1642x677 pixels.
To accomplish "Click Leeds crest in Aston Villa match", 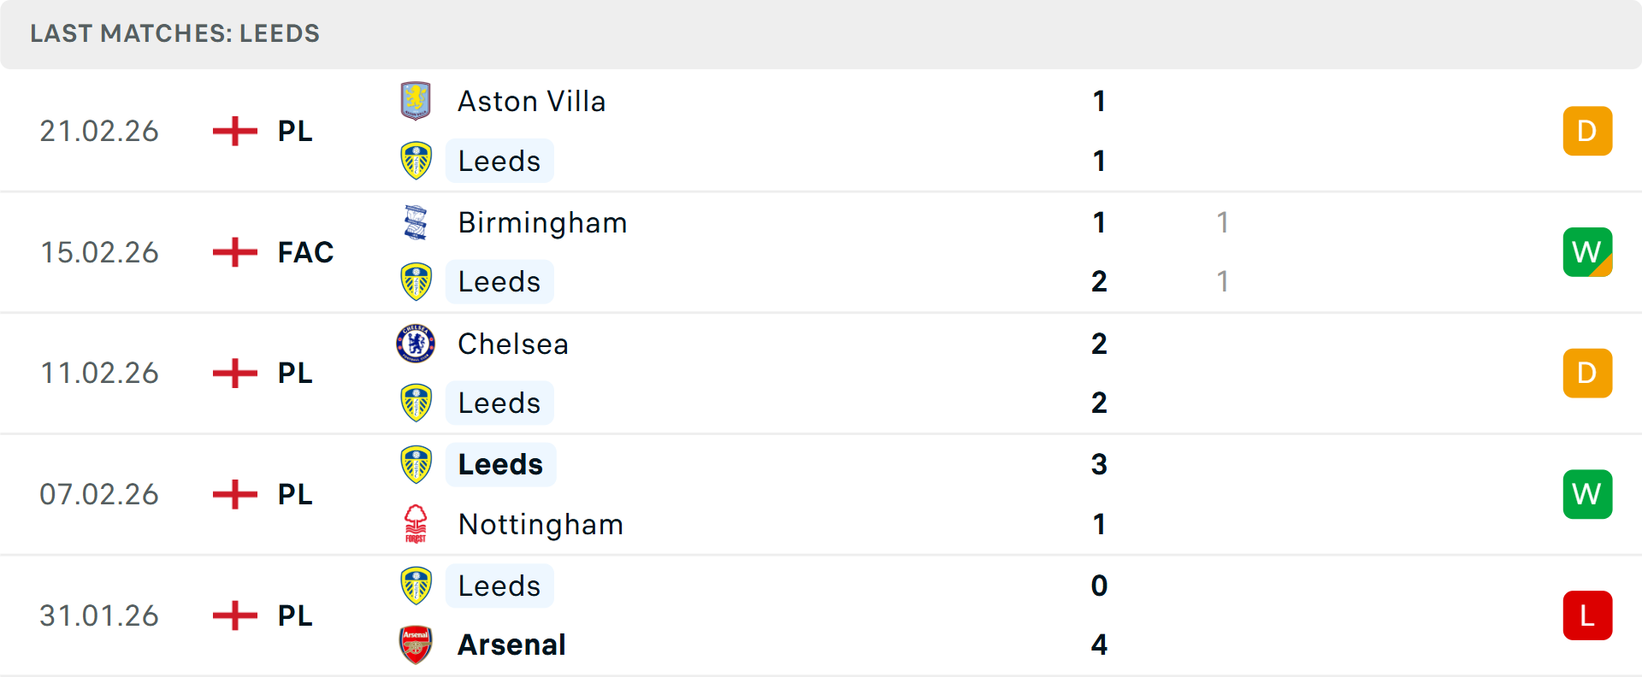I will 416,161.
